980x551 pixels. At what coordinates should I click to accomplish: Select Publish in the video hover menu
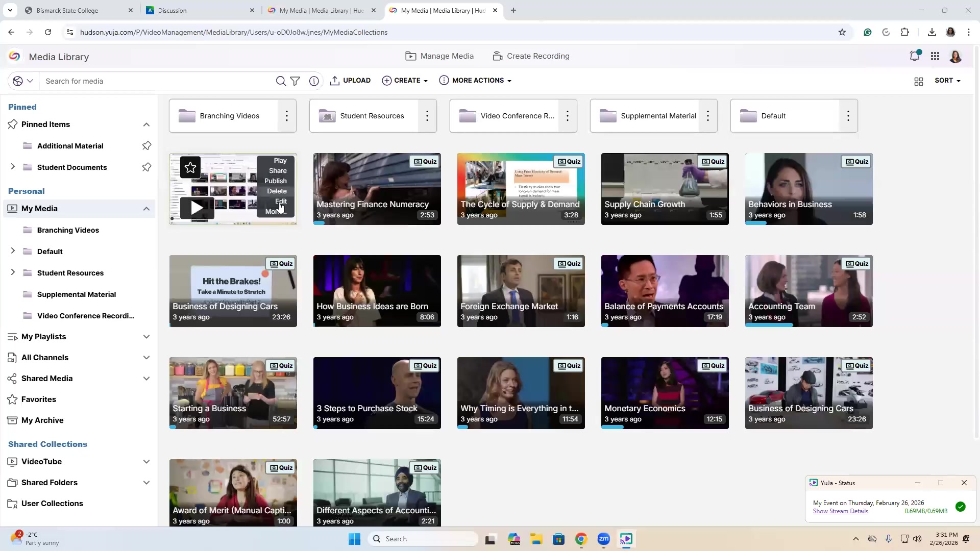point(276,181)
